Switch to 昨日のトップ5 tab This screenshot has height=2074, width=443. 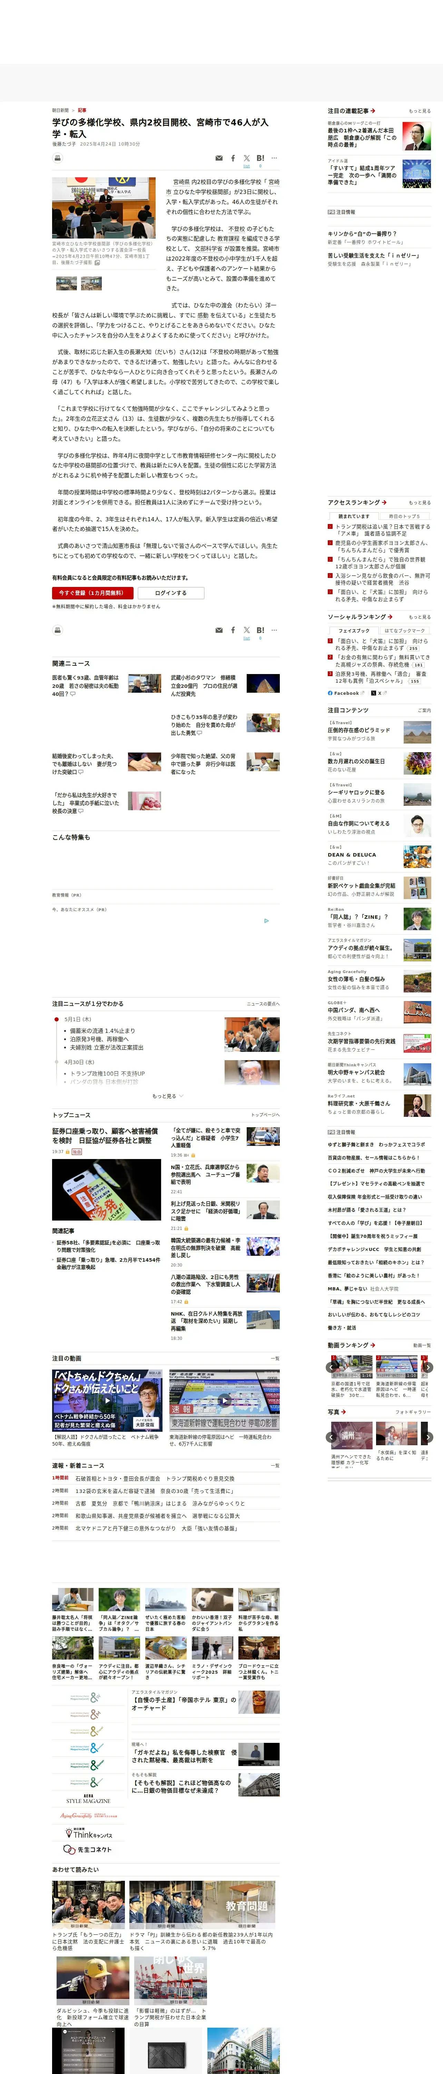point(404,517)
